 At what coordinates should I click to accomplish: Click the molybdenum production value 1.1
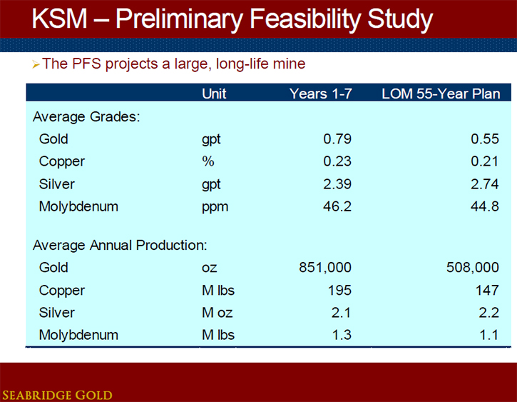pos(488,336)
